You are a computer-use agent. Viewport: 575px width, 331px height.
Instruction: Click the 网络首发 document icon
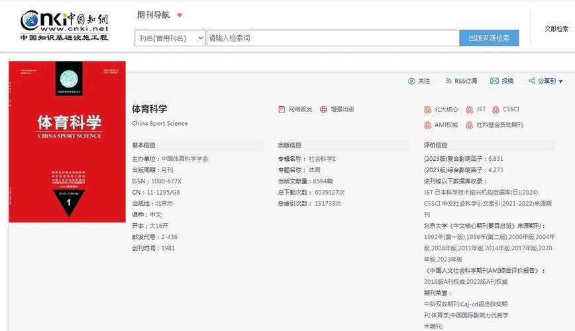tap(282, 109)
